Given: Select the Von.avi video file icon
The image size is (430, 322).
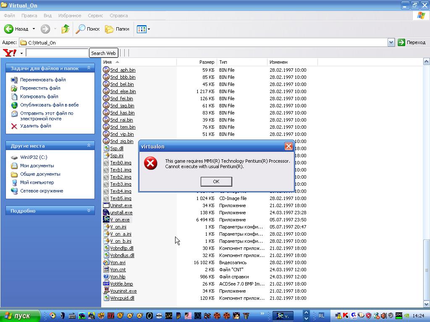Looking at the screenshot, I should point(106,262).
